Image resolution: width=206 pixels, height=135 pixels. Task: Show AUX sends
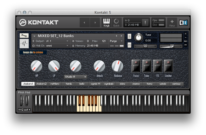click(185, 41)
